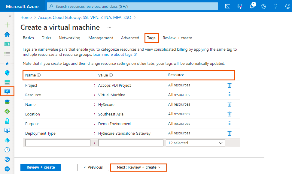Open the green diamond sidebar icon

(x=7, y=111)
